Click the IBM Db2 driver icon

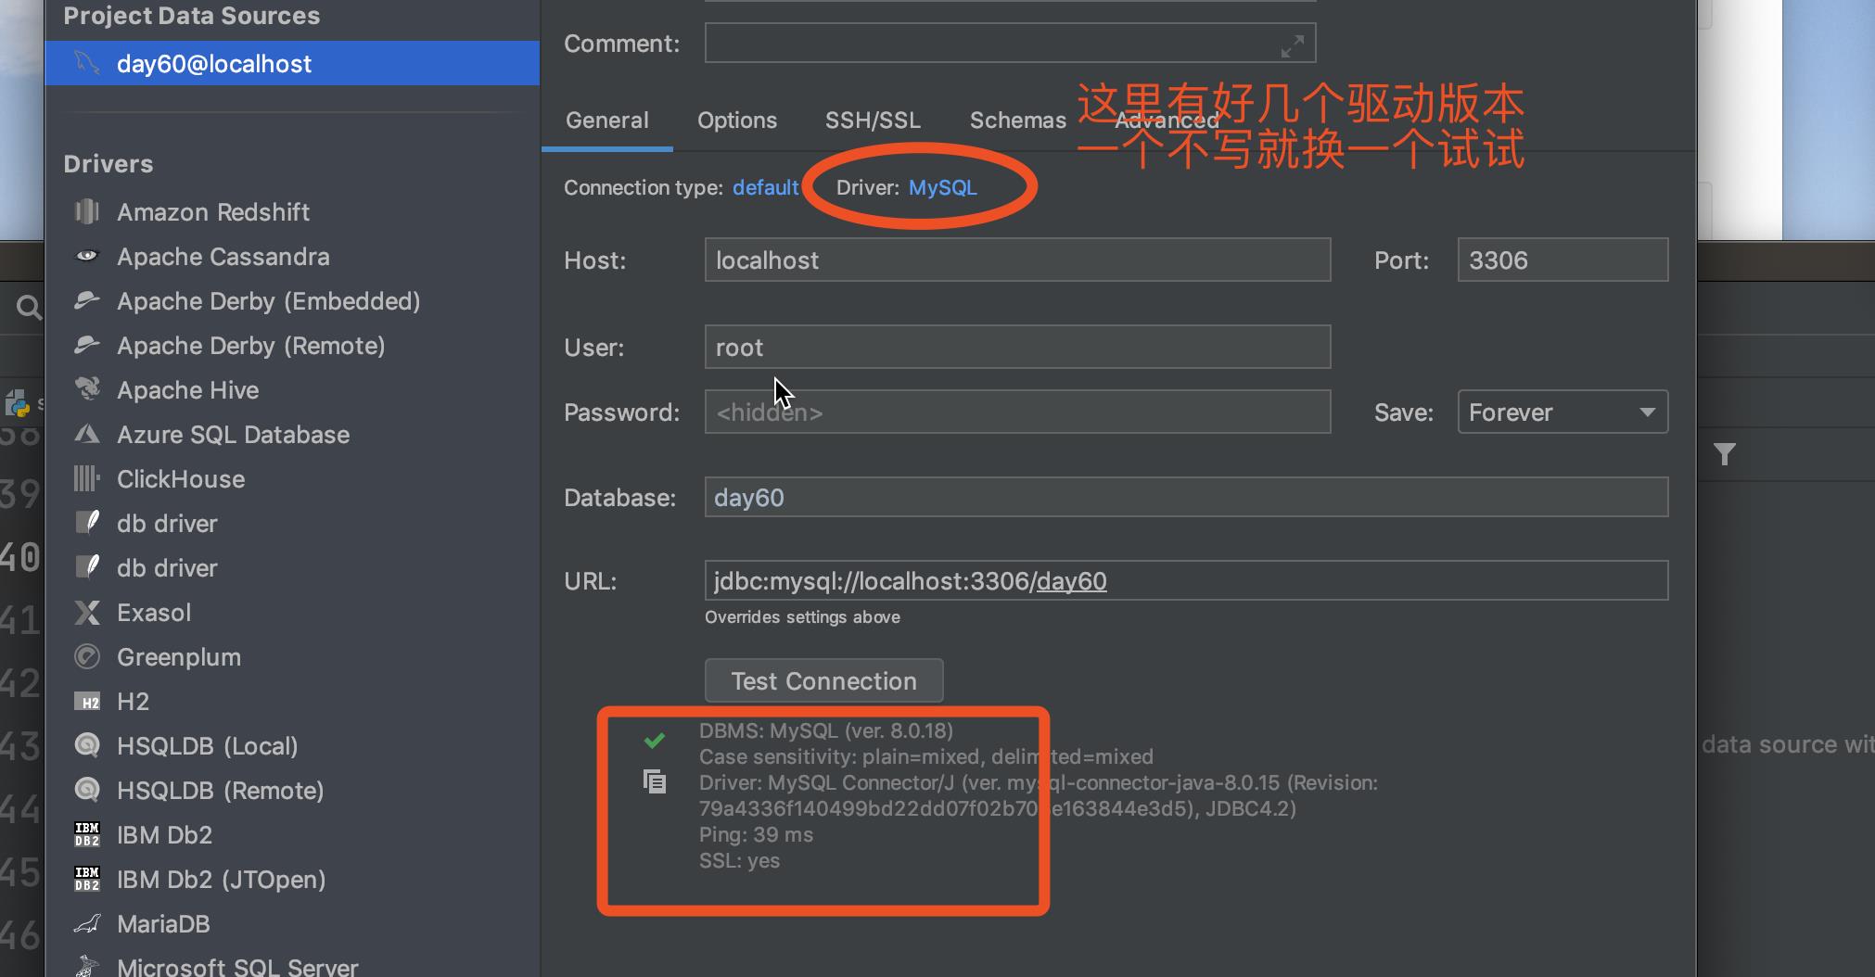point(87,835)
